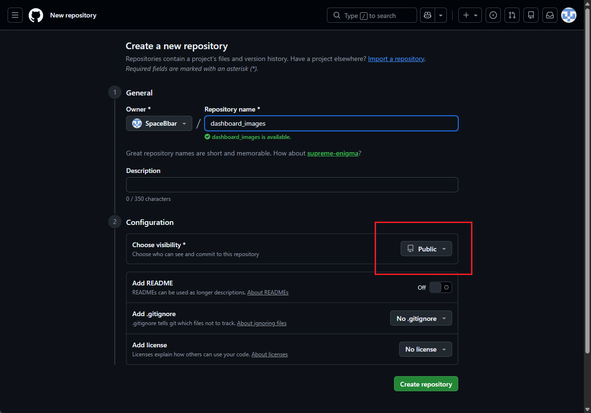
Task: Toggle the Add README switch
Action: tap(440, 287)
